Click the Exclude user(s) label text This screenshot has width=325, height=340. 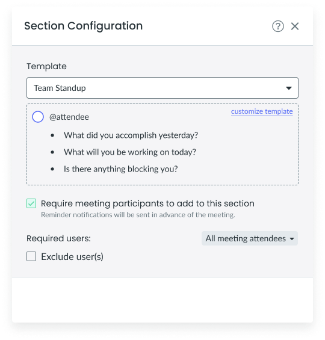point(72,256)
